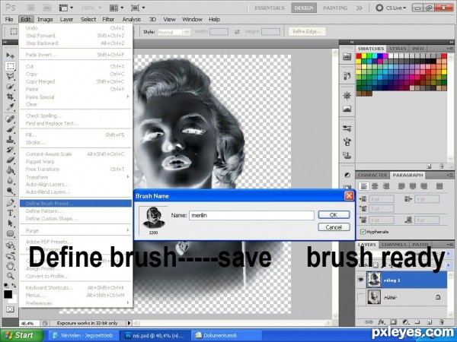Select the Dodge tool
This screenshot has height=342, width=457.
(x=10, y=191)
